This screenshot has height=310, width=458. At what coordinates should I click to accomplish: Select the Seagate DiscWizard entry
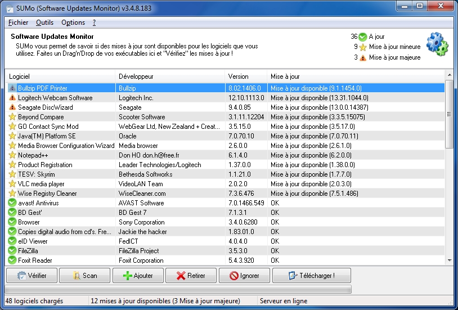tap(225, 107)
